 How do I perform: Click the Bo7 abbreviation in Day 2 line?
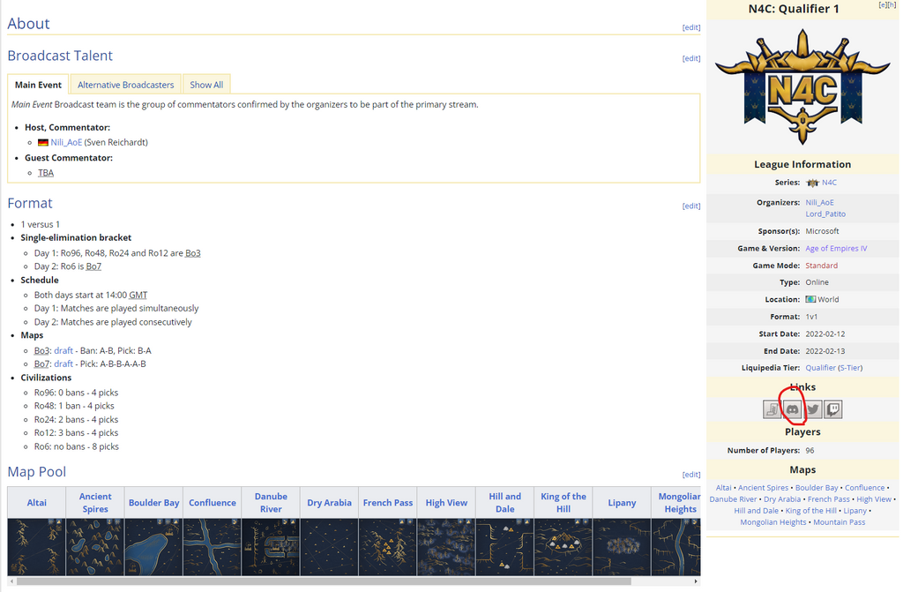click(x=93, y=266)
